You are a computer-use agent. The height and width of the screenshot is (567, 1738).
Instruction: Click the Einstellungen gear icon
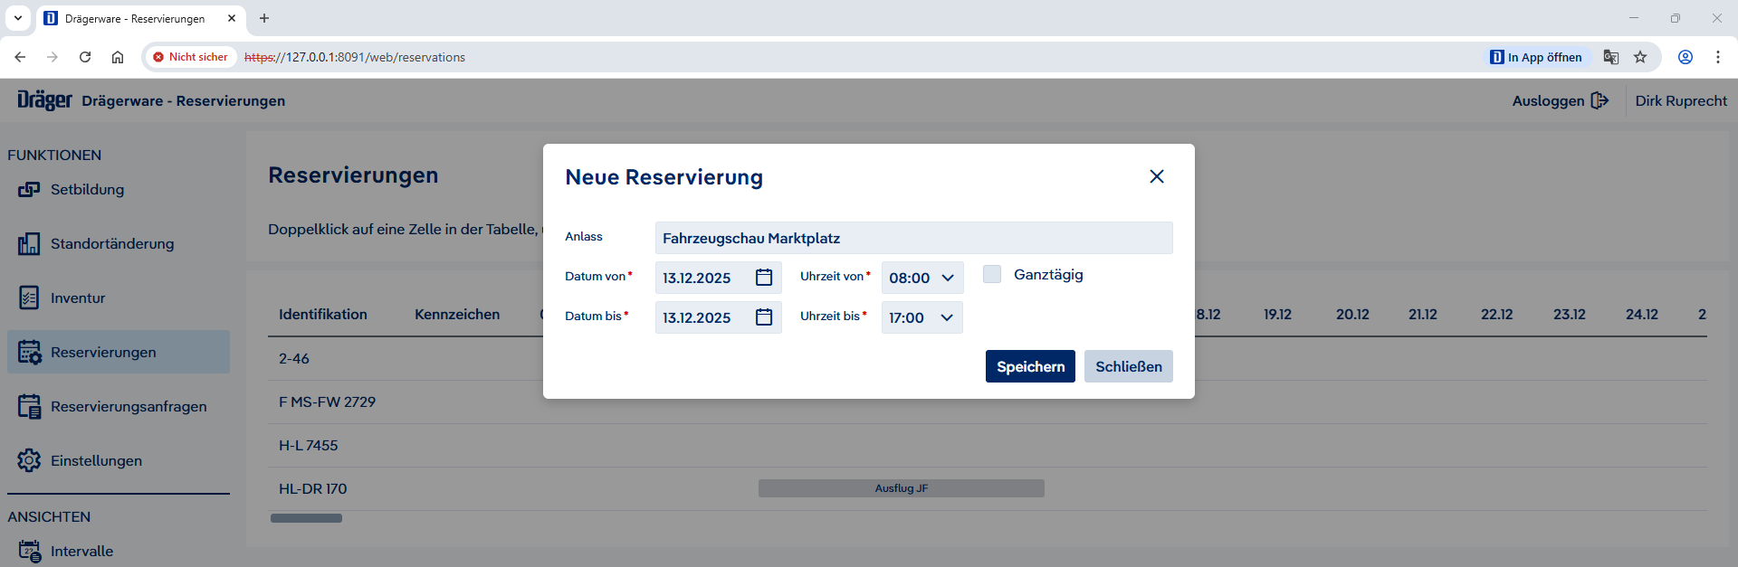click(29, 460)
